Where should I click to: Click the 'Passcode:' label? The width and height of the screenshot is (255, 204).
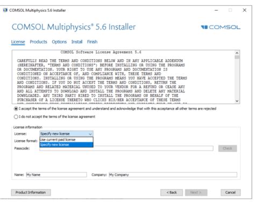[22, 148]
